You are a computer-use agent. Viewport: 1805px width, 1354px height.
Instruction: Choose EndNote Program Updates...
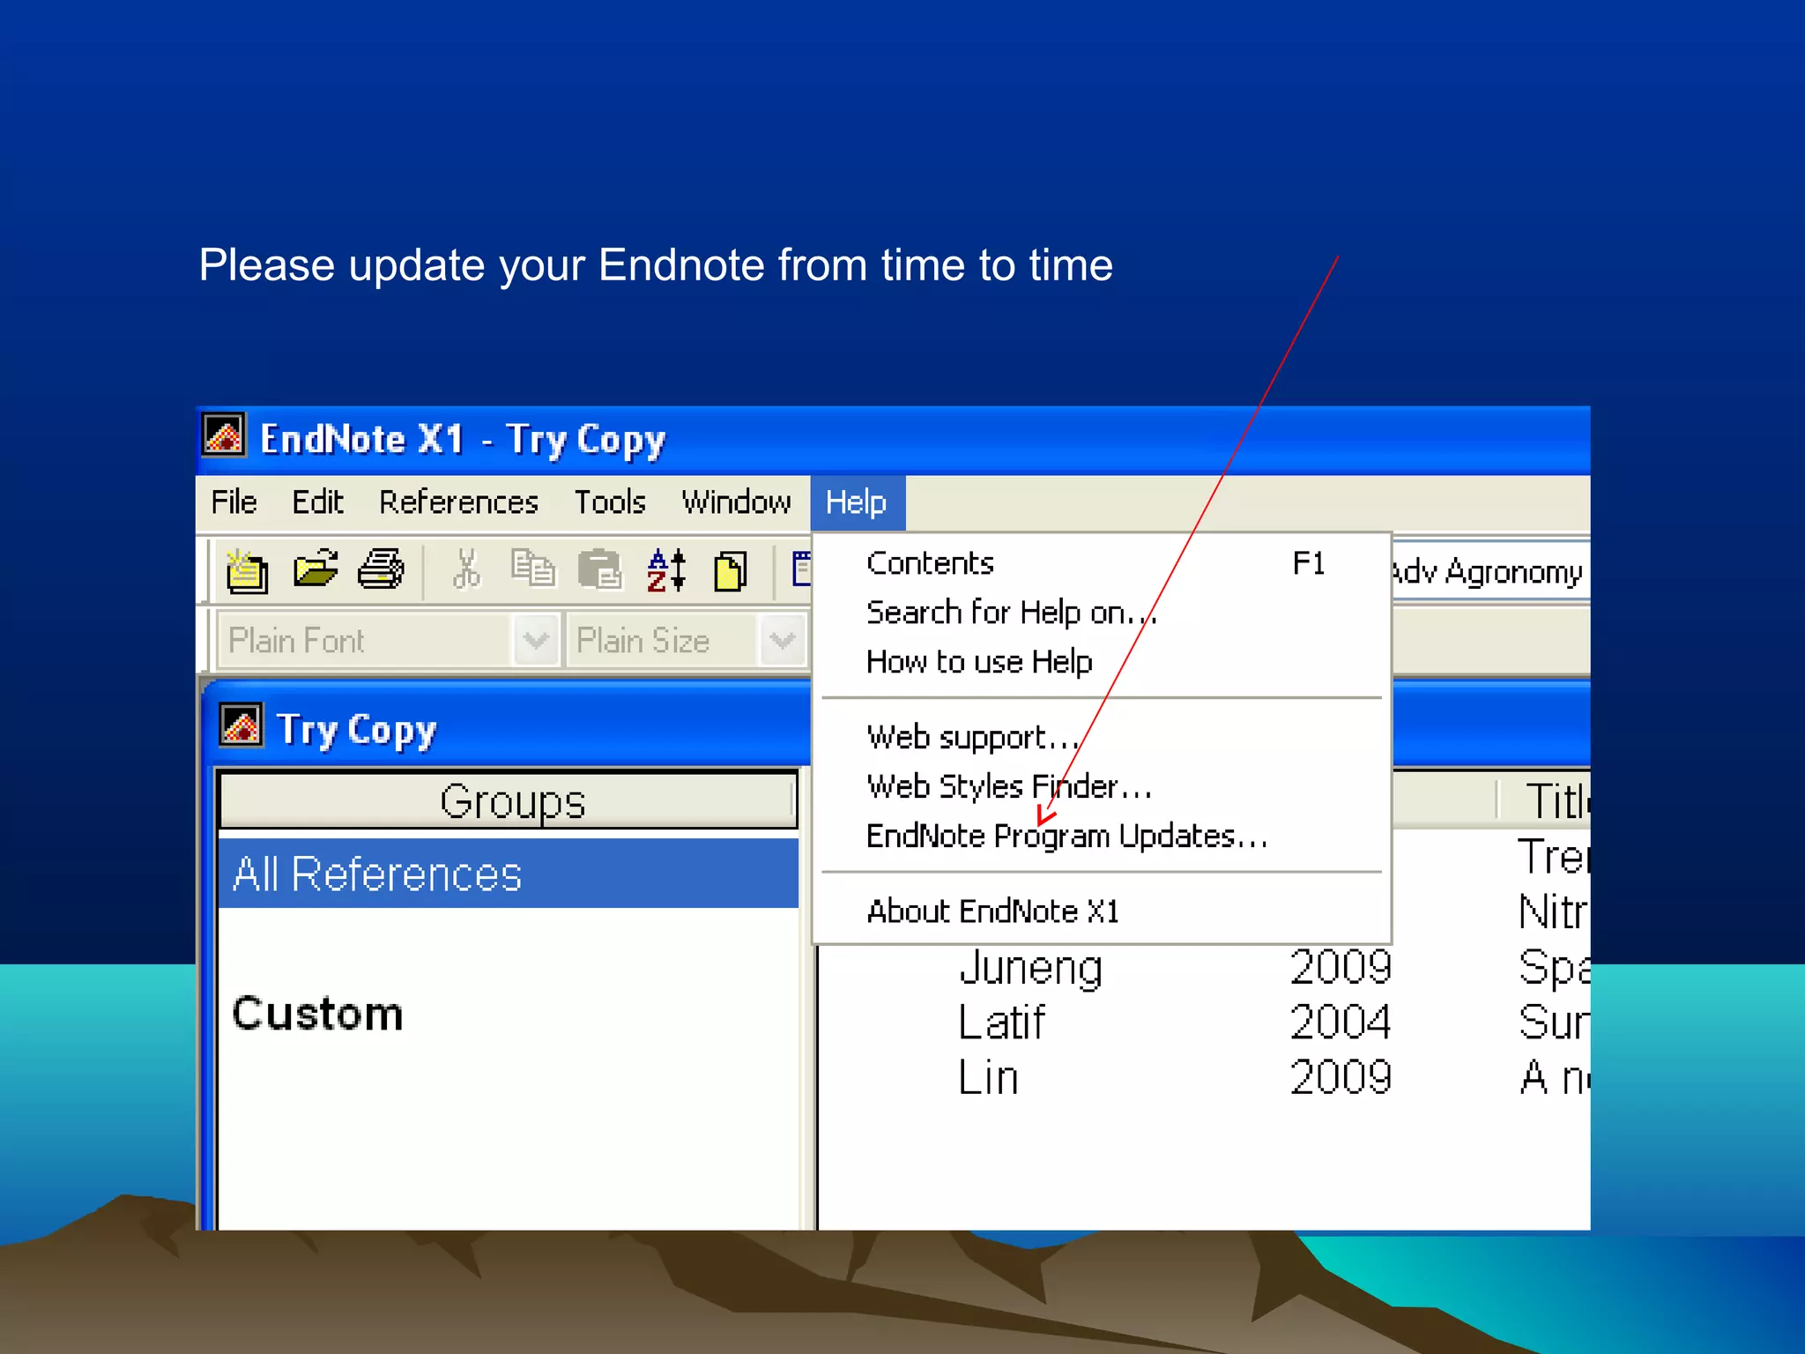(1102, 836)
